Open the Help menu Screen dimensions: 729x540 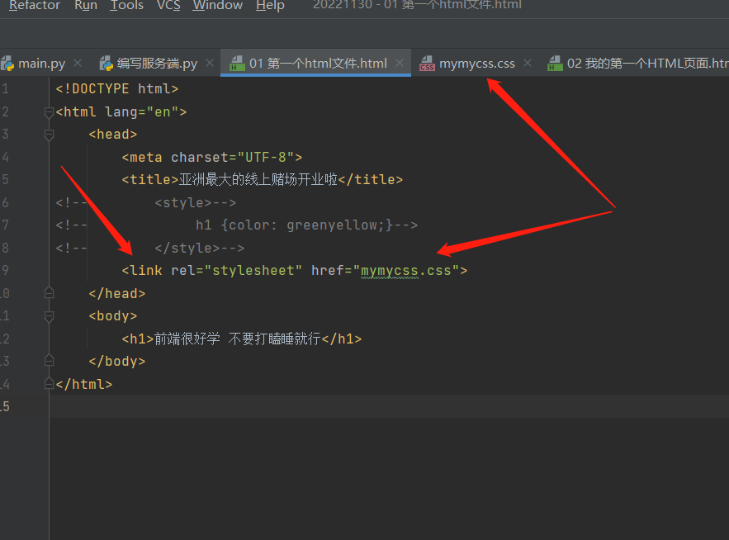pyautogui.click(x=270, y=6)
